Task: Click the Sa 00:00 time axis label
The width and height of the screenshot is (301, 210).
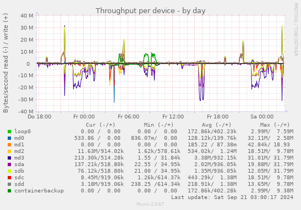Action: coord(262,117)
